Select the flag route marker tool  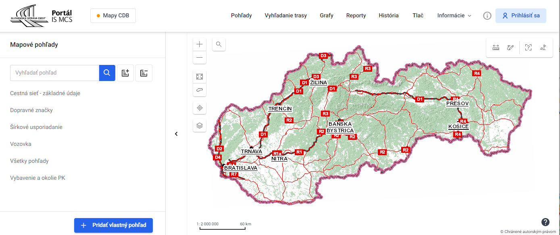543,48
